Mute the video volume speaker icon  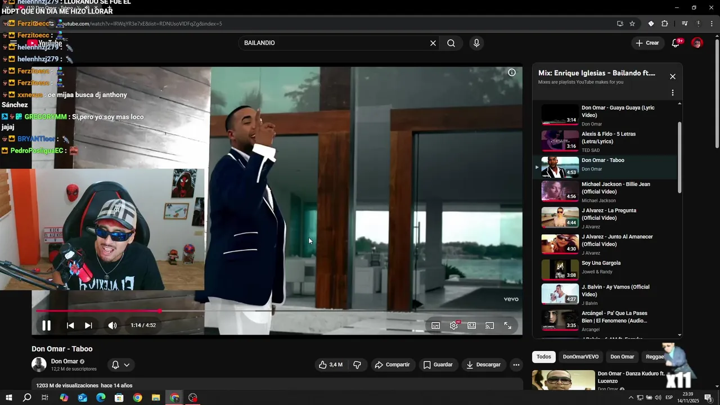point(112,325)
